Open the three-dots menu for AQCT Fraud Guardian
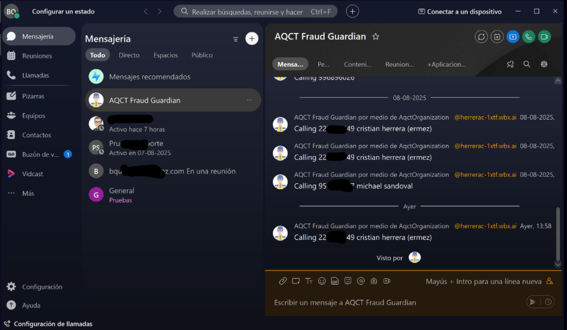The image size is (567, 330). pyautogui.click(x=249, y=100)
